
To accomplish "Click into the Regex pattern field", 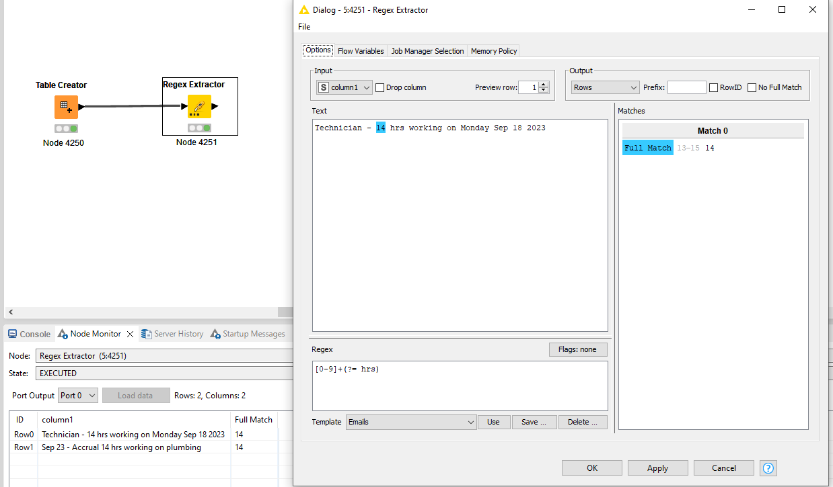I will tap(460, 386).
